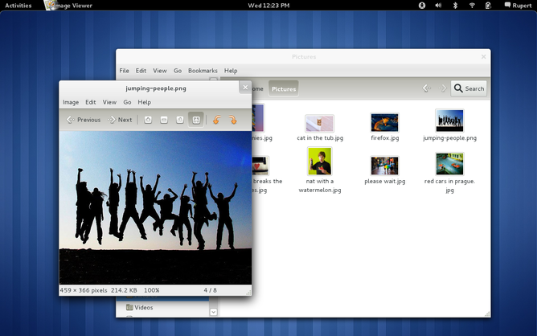Rotate image clockwise with right arrow icon
Screen dimensions: 537x336
232,120
